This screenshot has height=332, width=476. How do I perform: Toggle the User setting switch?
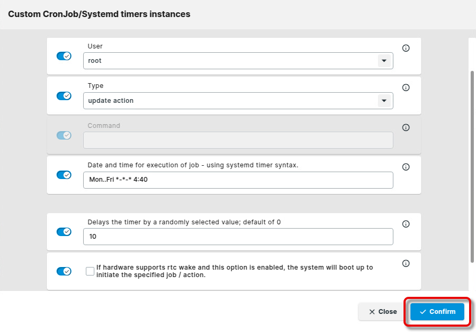tap(64, 56)
